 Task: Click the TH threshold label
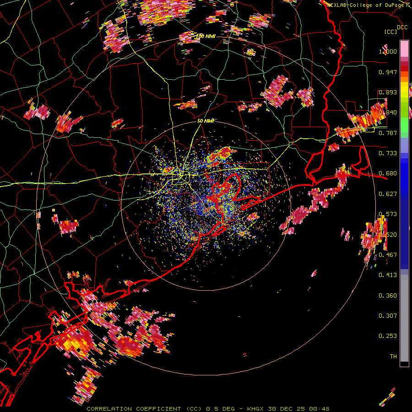tap(393, 356)
